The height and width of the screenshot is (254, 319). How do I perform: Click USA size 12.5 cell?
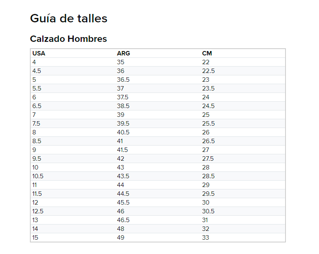coord(38,211)
